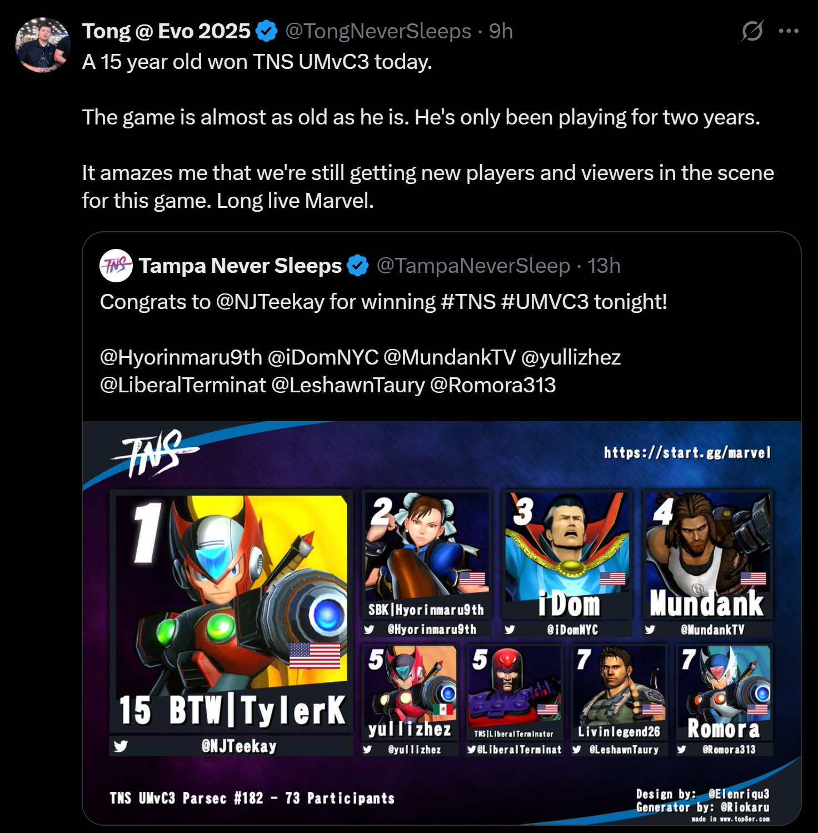Click the Grok icon on Tong's tweet
The image size is (818, 833).
click(x=752, y=31)
